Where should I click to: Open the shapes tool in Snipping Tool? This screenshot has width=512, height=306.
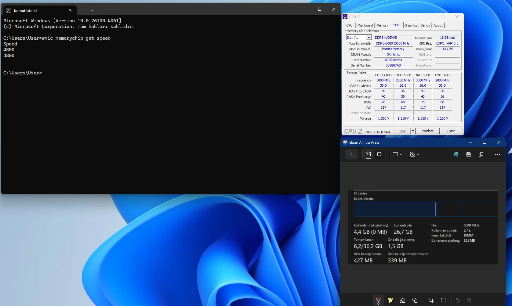coord(415,300)
